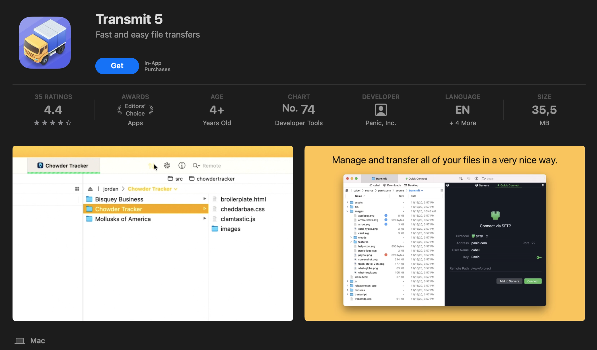Click the star rating row
Image resolution: width=597 pixels, height=350 pixels.
53,123
